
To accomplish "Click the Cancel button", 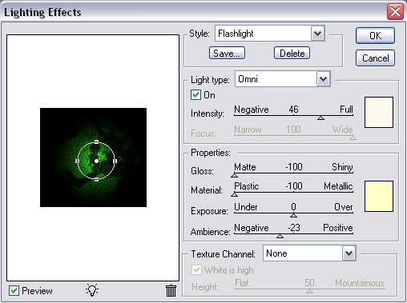I will pos(375,58).
